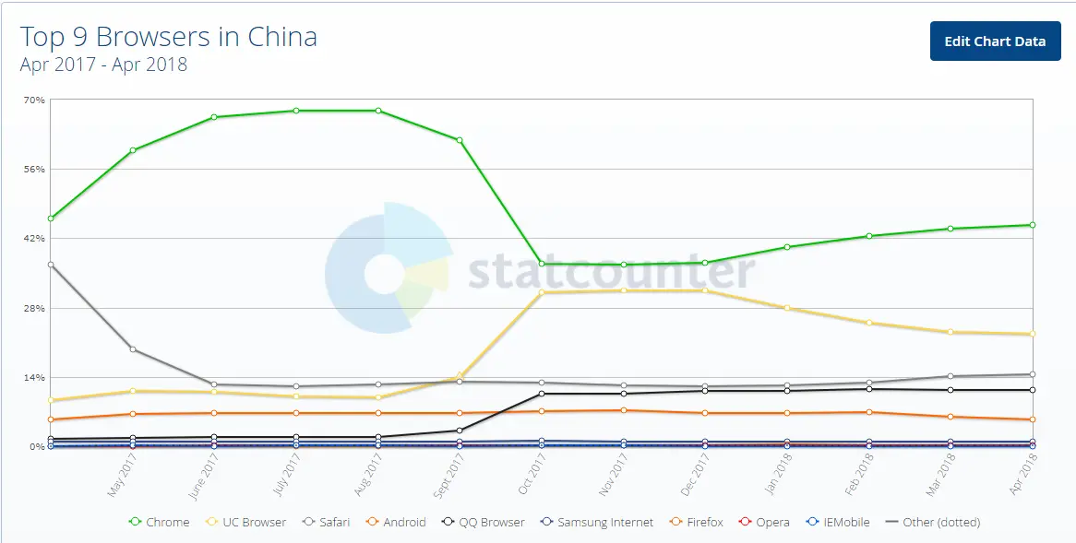This screenshot has height=543, width=1076.
Task: Click the Firefox legend marker icon
Action: coord(676,522)
